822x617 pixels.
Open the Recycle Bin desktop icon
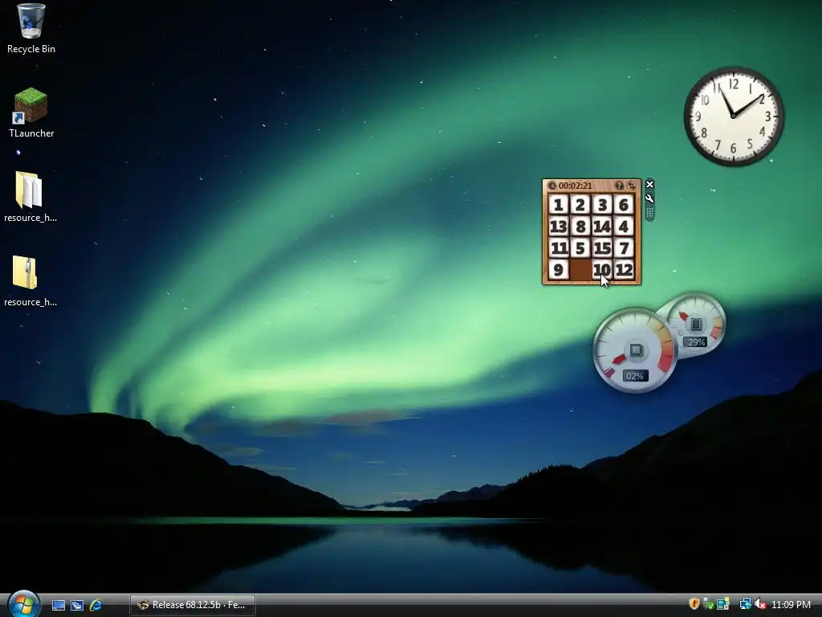(31, 28)
